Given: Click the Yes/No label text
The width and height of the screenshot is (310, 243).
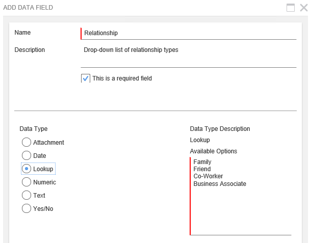Looking at the screenshot, I should tap(43, 209).
